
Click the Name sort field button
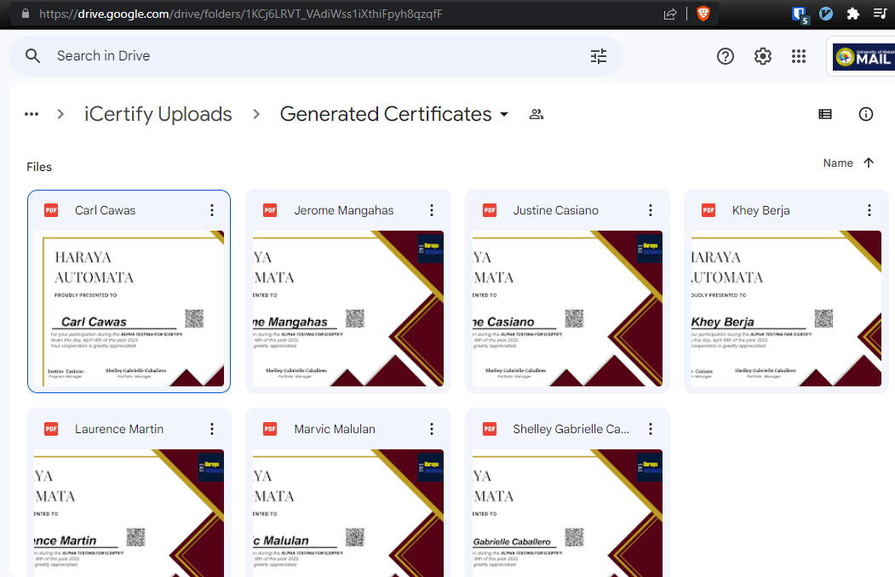tap(838, 163)
